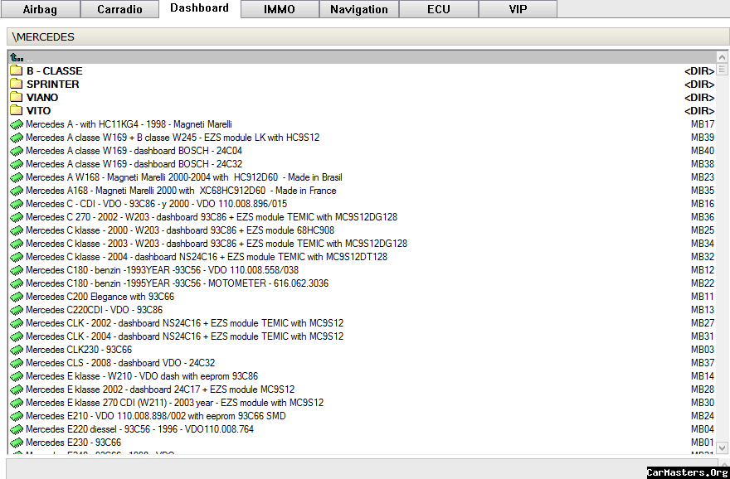Screen dimensions: 730x479
Task: Click chip icon for Mercedes A HC11KG4 1998
Action: (17, 124)
